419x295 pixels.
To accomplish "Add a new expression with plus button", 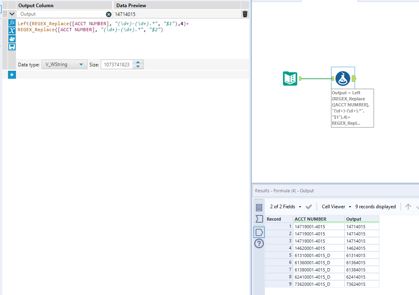I will click(x=12, y=75).
